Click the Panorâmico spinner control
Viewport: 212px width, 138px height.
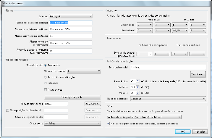pyautogui.click(x=137, y=81)
